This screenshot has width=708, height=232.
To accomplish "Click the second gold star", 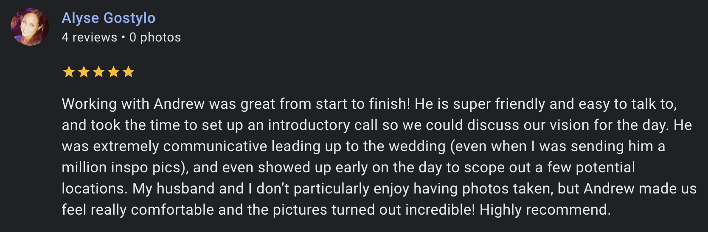I will pyautogui.click(x=84, y=72).
